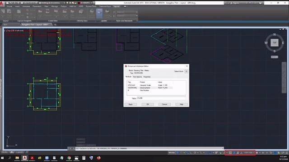Open Google Chrome from the taskbar
Viewport: 289px width, 162px height.
click(69, 158)
